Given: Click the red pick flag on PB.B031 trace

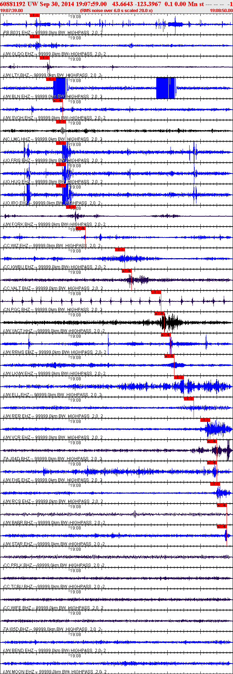Looking at the screenshot, I should tap(35, 15).
